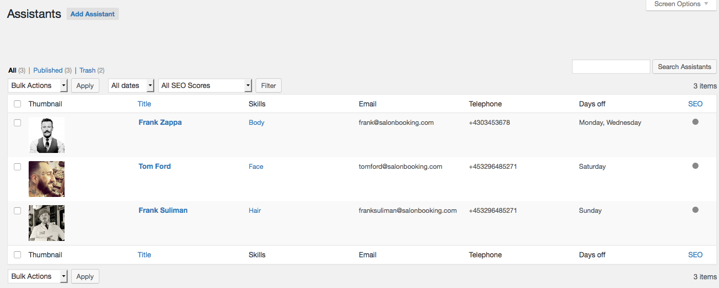Click the days off value Monday, Wednesday
The width and height of the screenshot is (719, 288).
[x=610, y=123]
